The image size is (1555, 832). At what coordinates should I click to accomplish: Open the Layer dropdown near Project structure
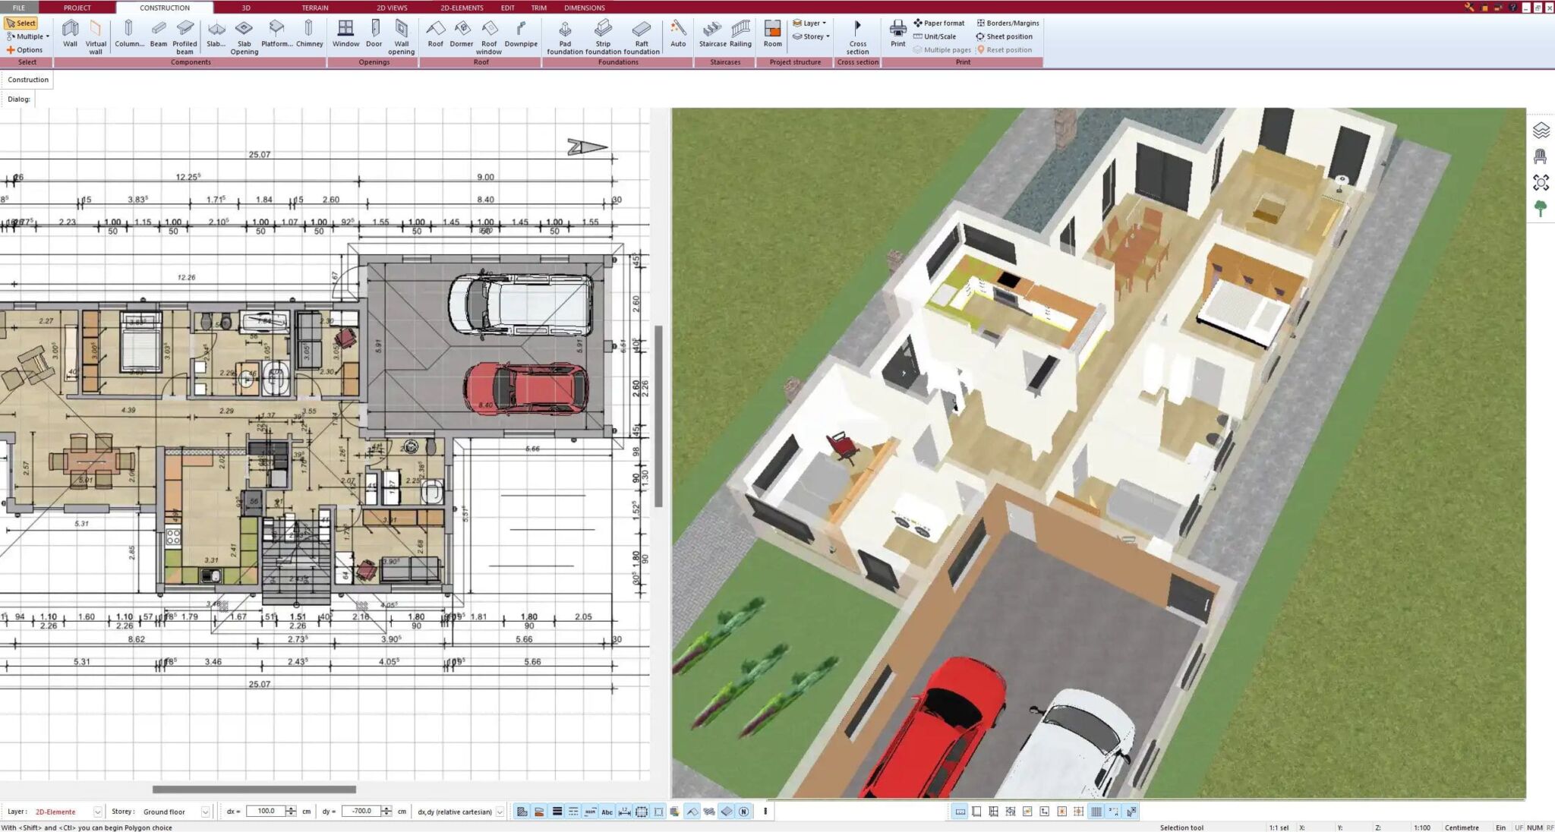809,22
